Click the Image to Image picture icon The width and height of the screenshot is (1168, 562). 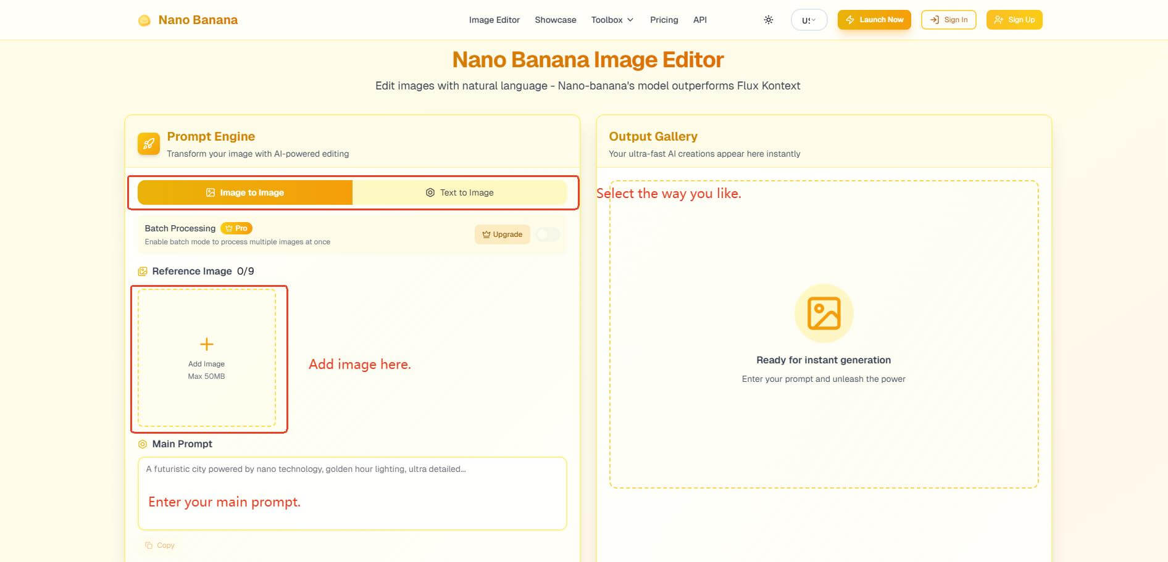coord(211,192)
